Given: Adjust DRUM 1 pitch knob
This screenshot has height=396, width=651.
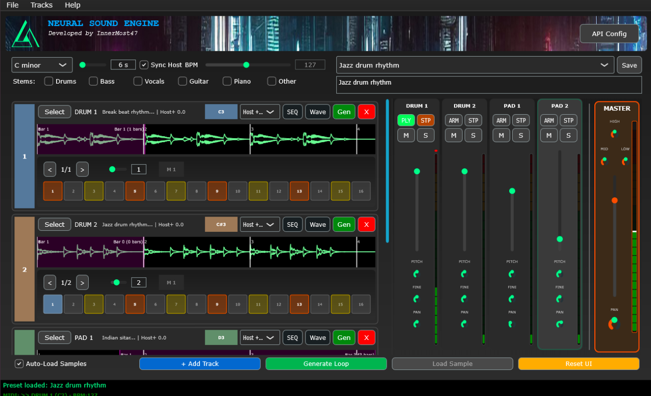Looking at the screenshot, I should (416, 274).
